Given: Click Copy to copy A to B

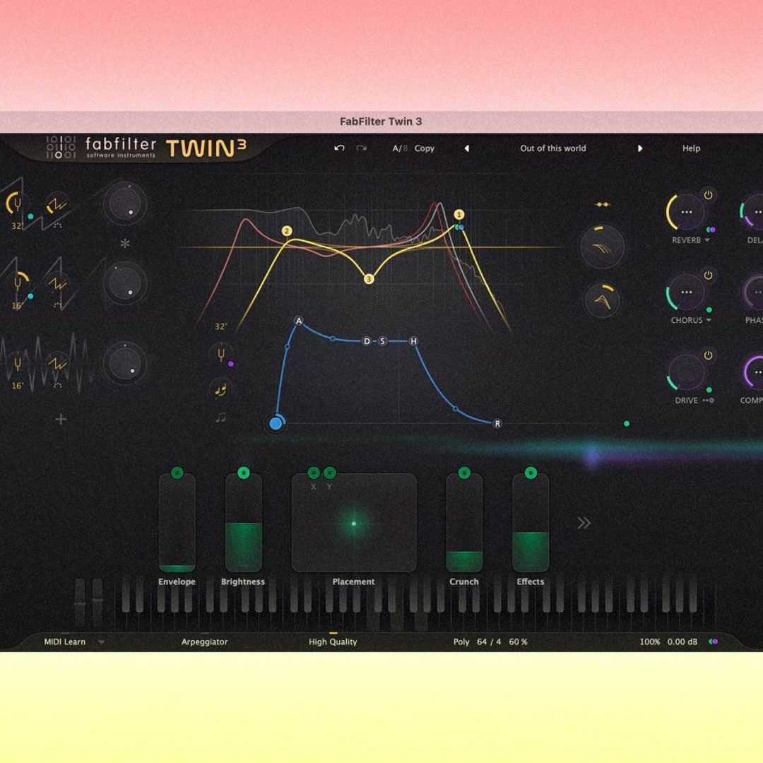Looking at the screenshot, I should coord(425,148).
